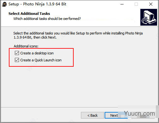Close the Photo Ninja Setup window
Screen dimensions: 159x123
pos(151,4)
